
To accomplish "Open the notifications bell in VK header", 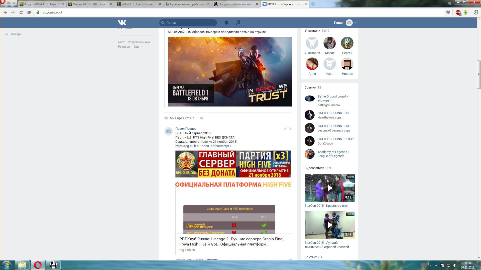I will 226,22.
